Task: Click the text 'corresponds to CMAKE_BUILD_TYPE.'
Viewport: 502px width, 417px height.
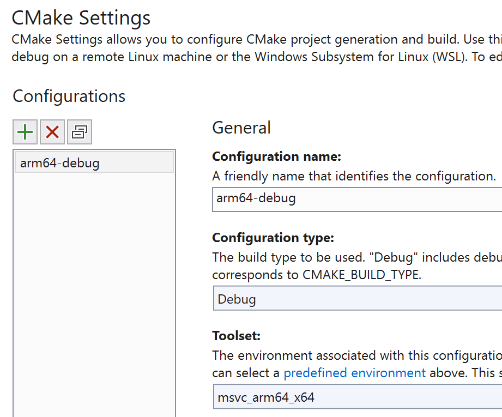Action: (x=317, y=275)
